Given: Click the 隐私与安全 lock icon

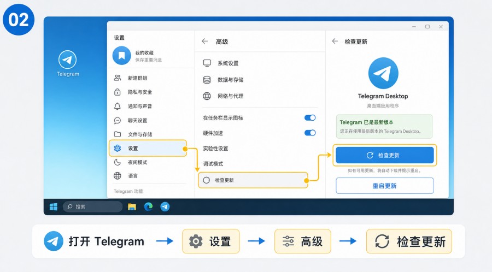Looking at the screenshot, I should coord(118,92).
